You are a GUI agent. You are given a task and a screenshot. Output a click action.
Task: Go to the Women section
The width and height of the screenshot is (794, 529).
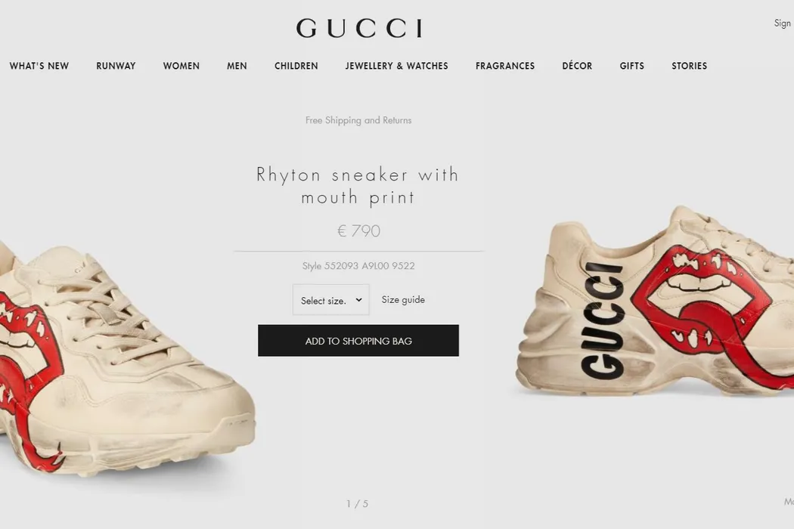[181, 66]
